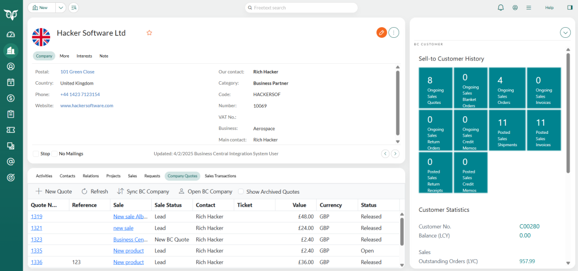Open the Diary calendar icon in sidebar
Viewport: 578px width, 271px height.
11,82
